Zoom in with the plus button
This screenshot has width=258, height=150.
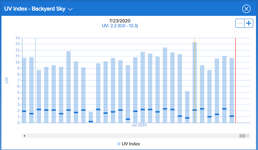[x=248, y=23]
